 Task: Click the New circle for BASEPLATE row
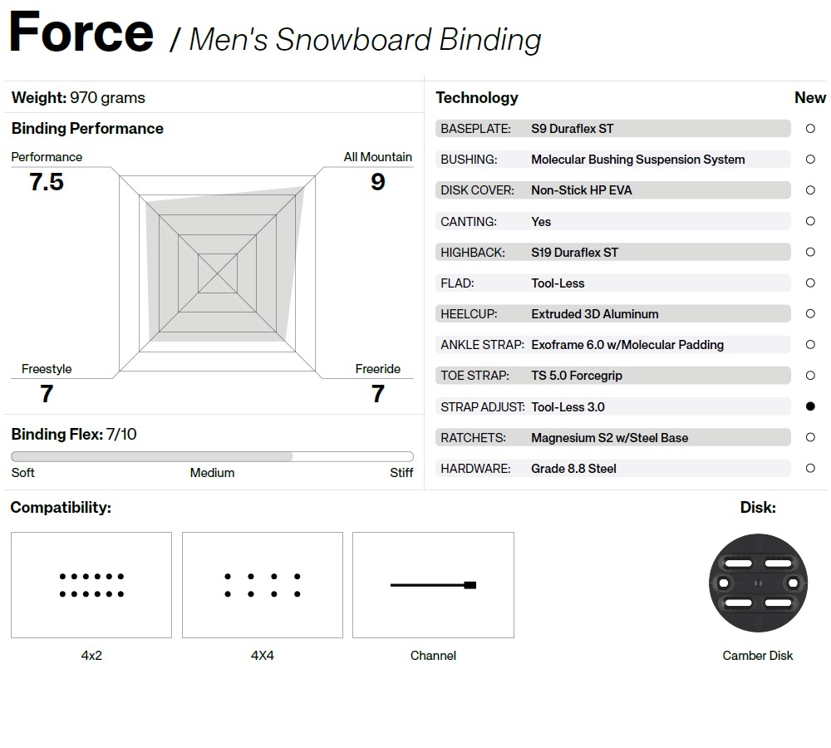click(x=810, y=129)
